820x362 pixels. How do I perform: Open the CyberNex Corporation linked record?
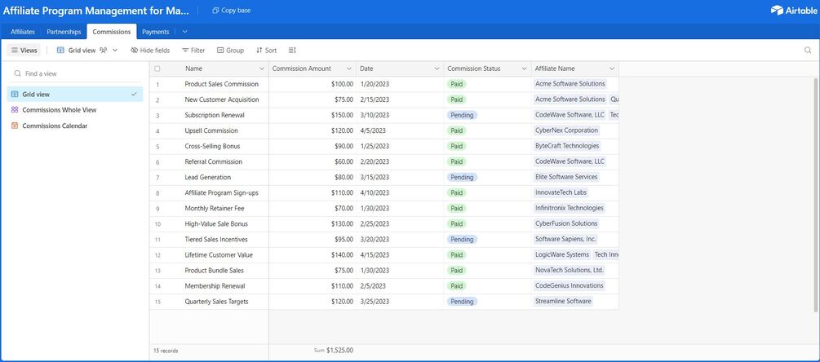pos(567,130)
